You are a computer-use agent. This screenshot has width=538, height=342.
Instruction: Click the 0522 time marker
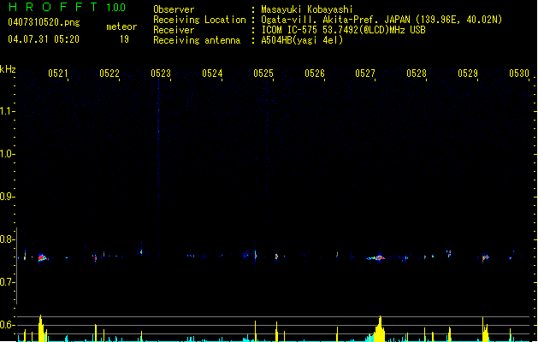109,73
